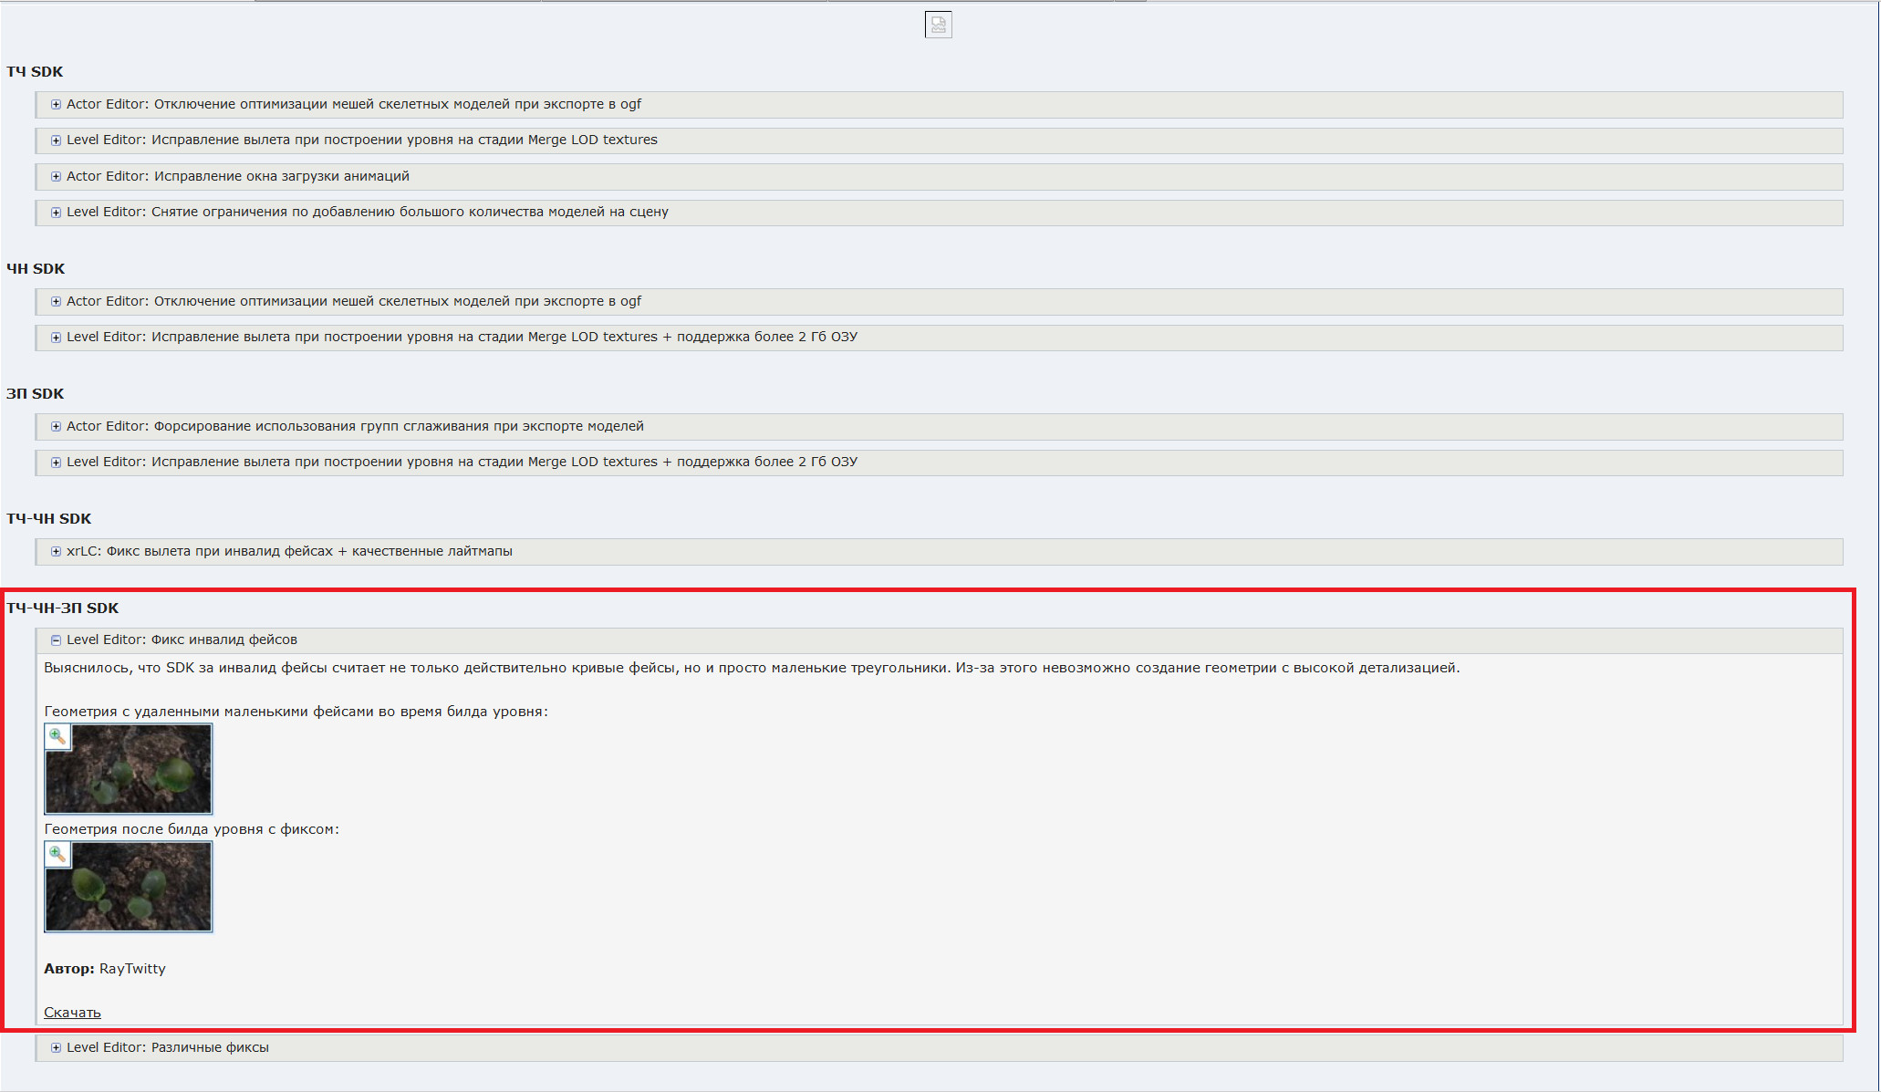The image size is (1881, 1092).
Task: Click the ЧН SDK heading
Action: 36,268
